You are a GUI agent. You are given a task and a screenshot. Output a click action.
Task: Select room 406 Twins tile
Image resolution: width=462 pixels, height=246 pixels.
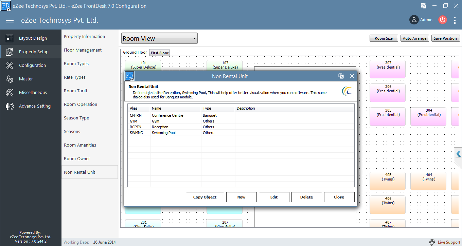coord(388,205)
